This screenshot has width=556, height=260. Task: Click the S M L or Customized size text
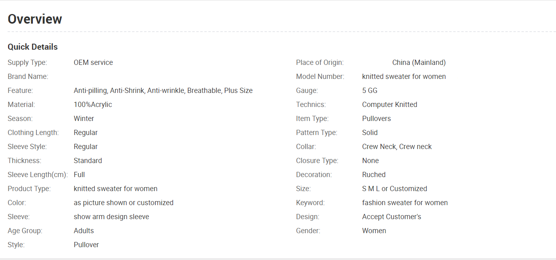(395, 189)
